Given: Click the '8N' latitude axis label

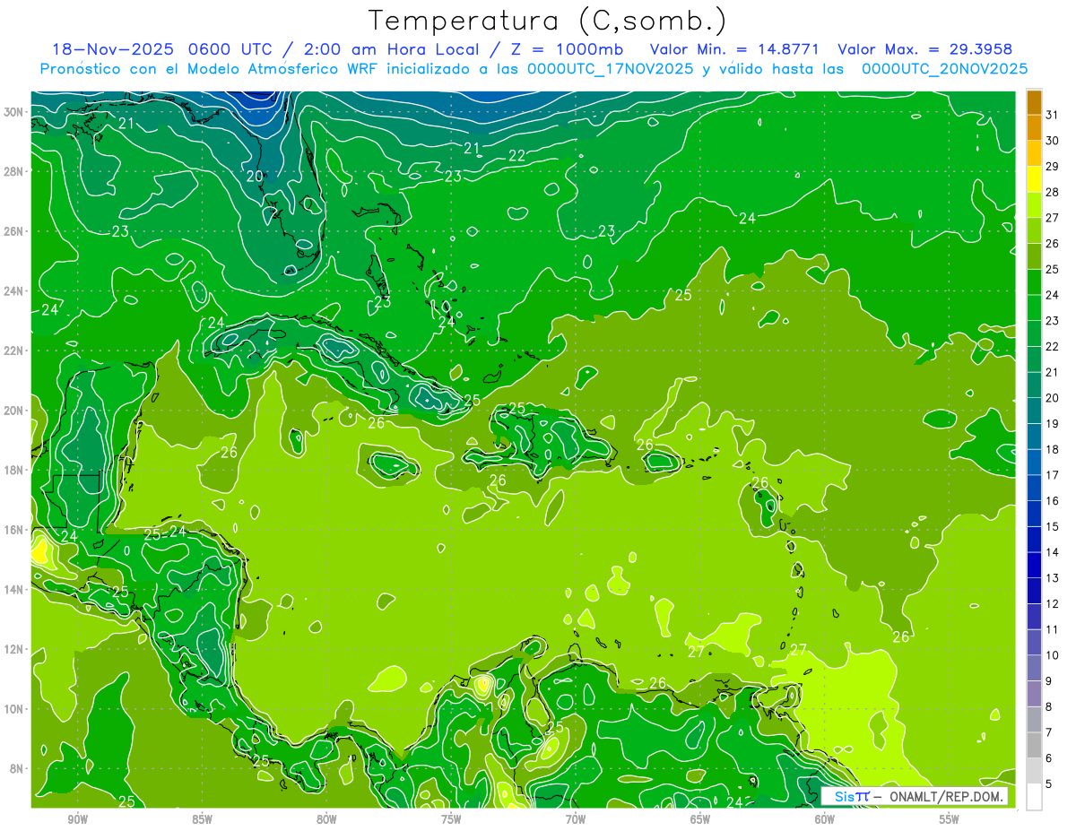Looking at the screenshot, I should [x=18, y=768].
